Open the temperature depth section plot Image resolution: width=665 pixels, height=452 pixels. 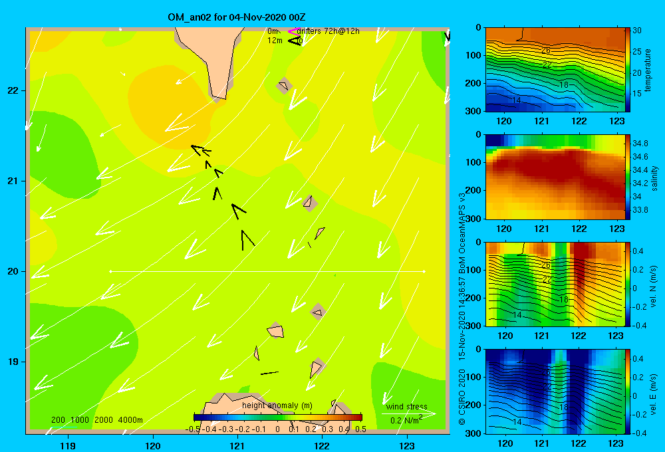point(555,70)
